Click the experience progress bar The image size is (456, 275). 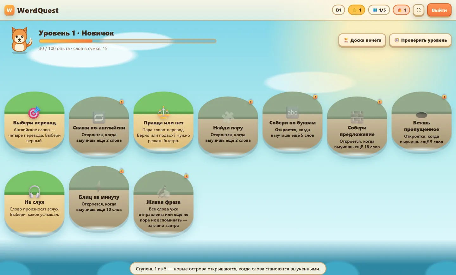click(128, 41)
